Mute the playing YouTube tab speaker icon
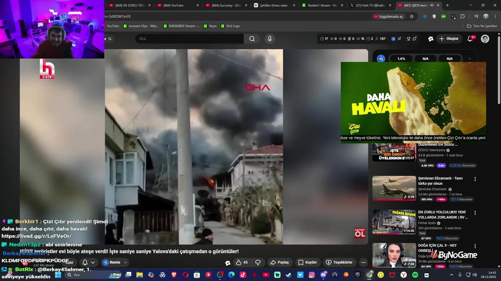 [x=432, y=5]
